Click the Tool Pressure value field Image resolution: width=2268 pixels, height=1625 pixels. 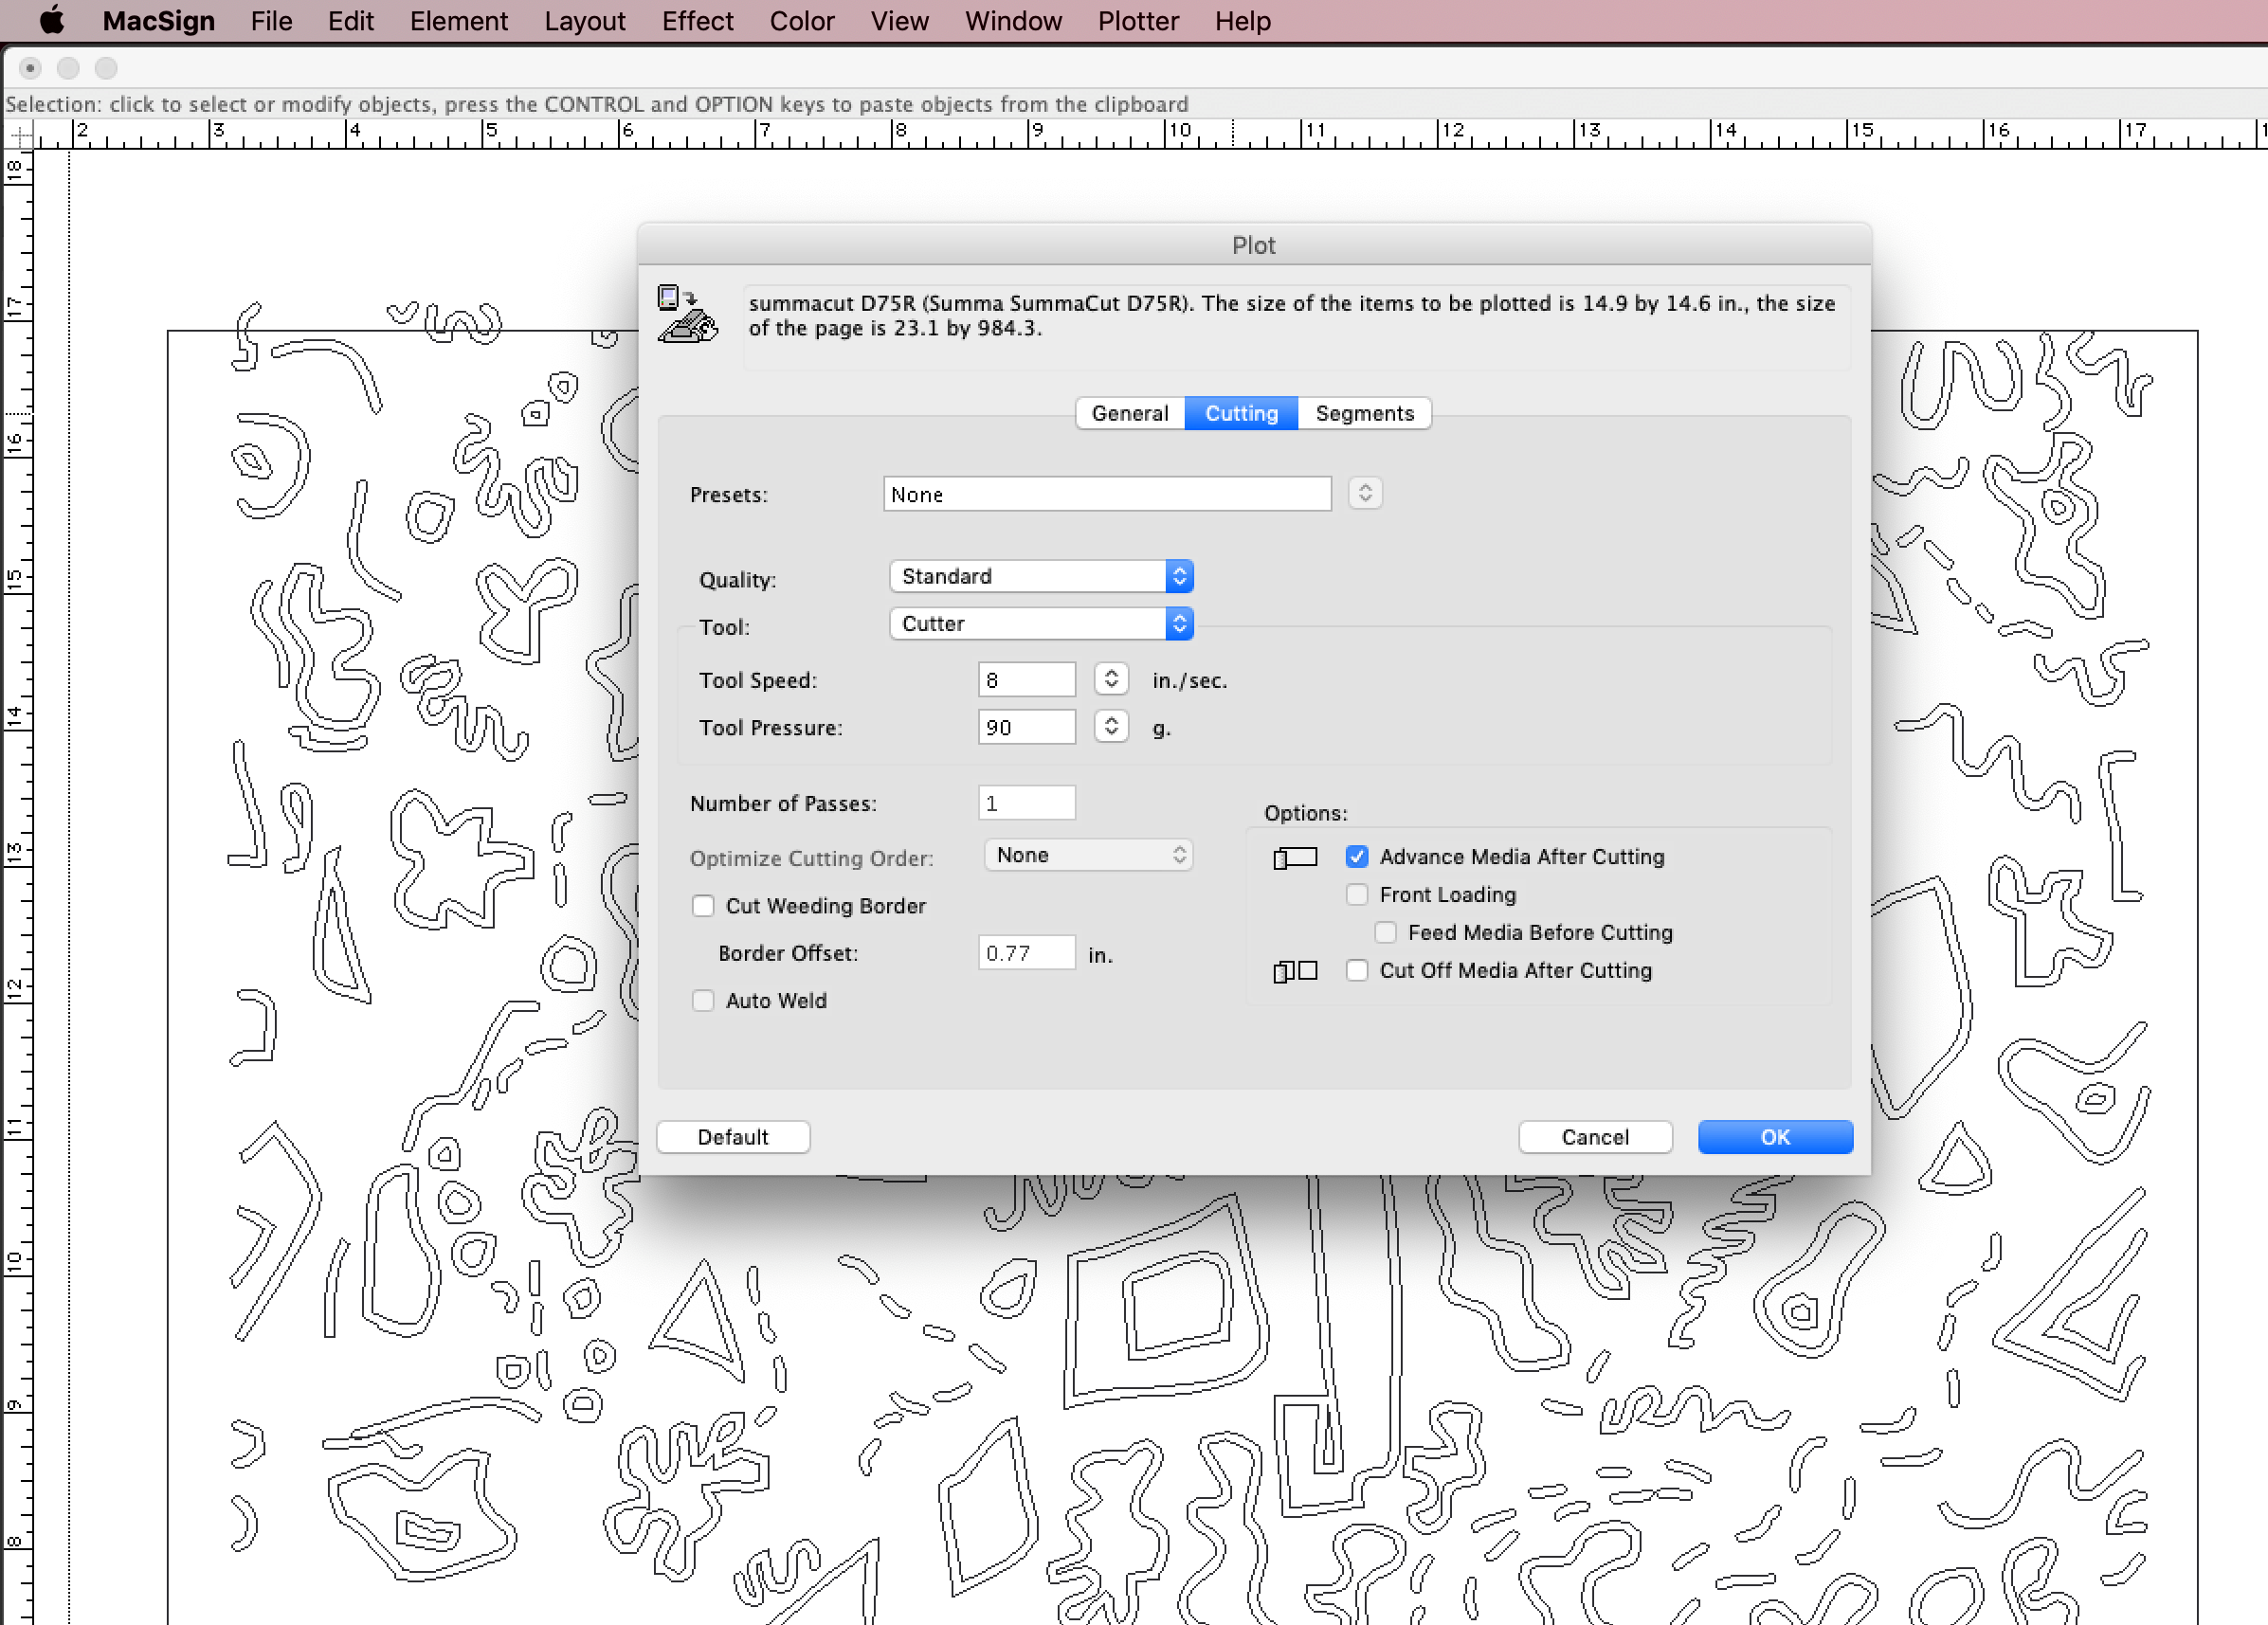(1026, 727)
